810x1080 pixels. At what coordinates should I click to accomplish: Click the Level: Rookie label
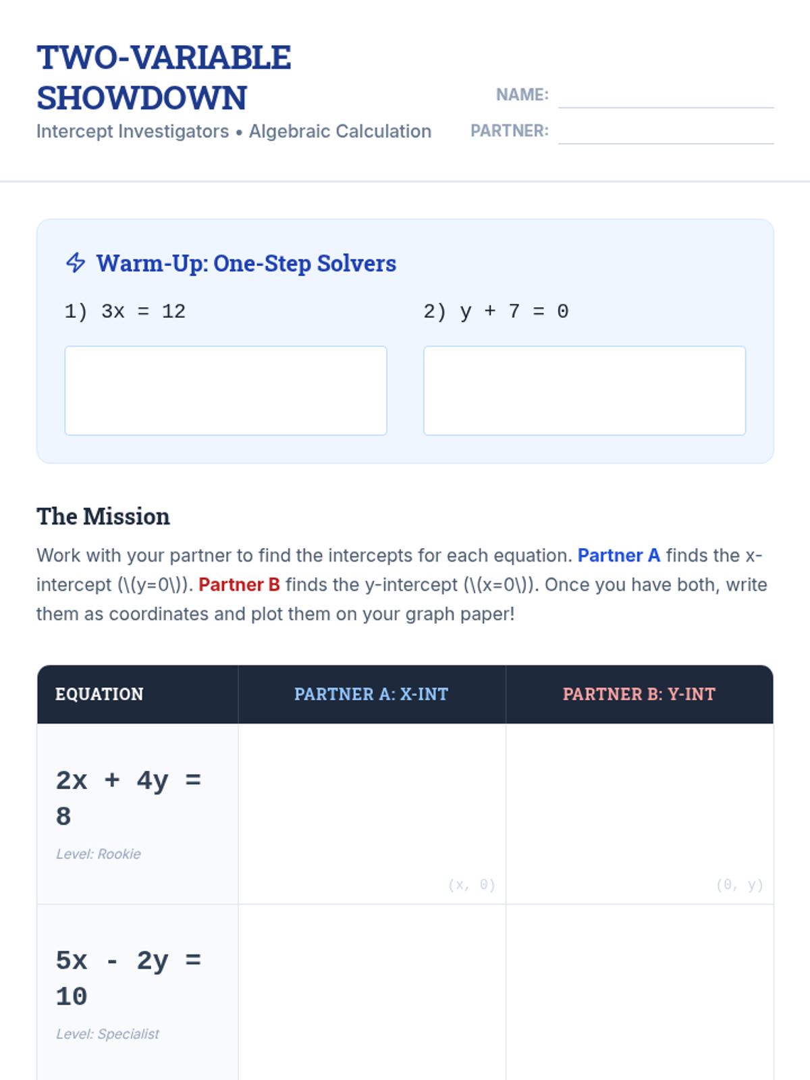(x=99, y=854)
